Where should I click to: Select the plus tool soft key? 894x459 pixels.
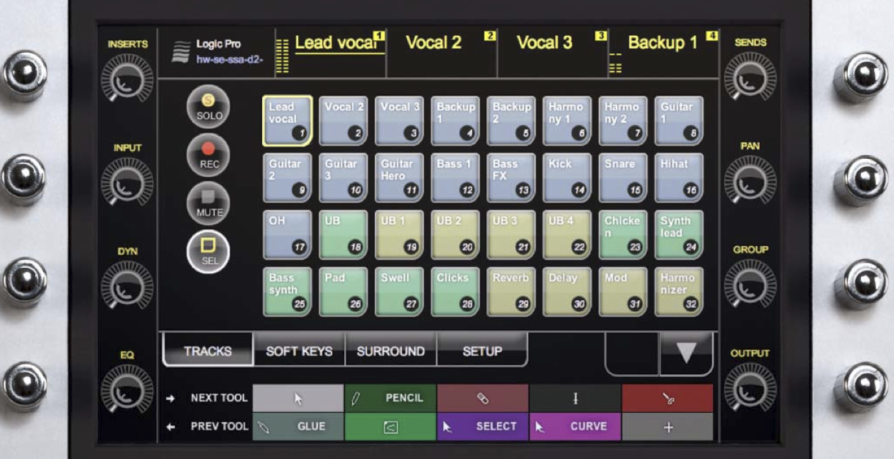tap(667, 427)
